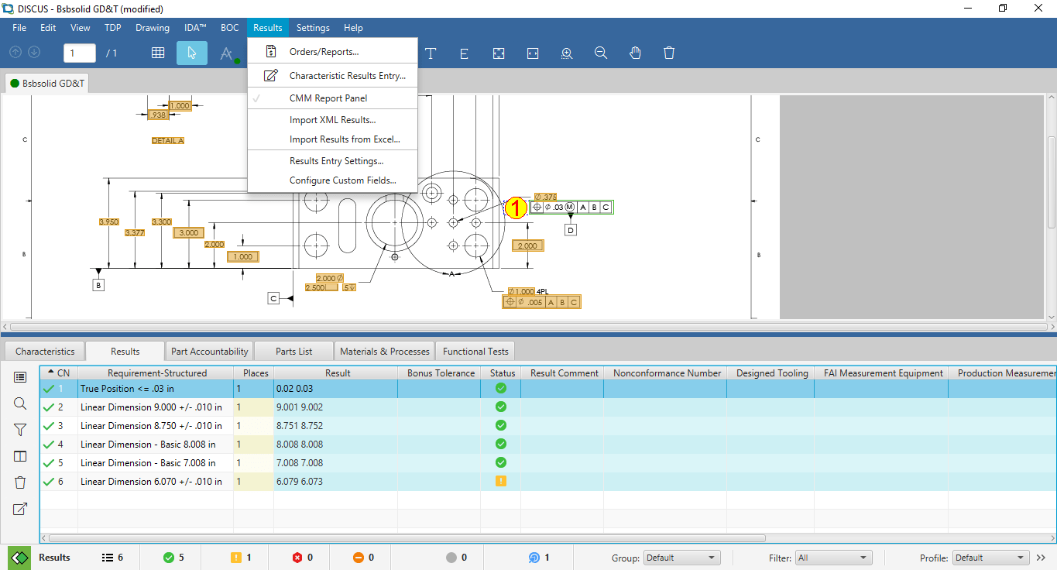Click the CN column header to sort
The height and width of the screenshot is (570, 1057).
(59, 373)
